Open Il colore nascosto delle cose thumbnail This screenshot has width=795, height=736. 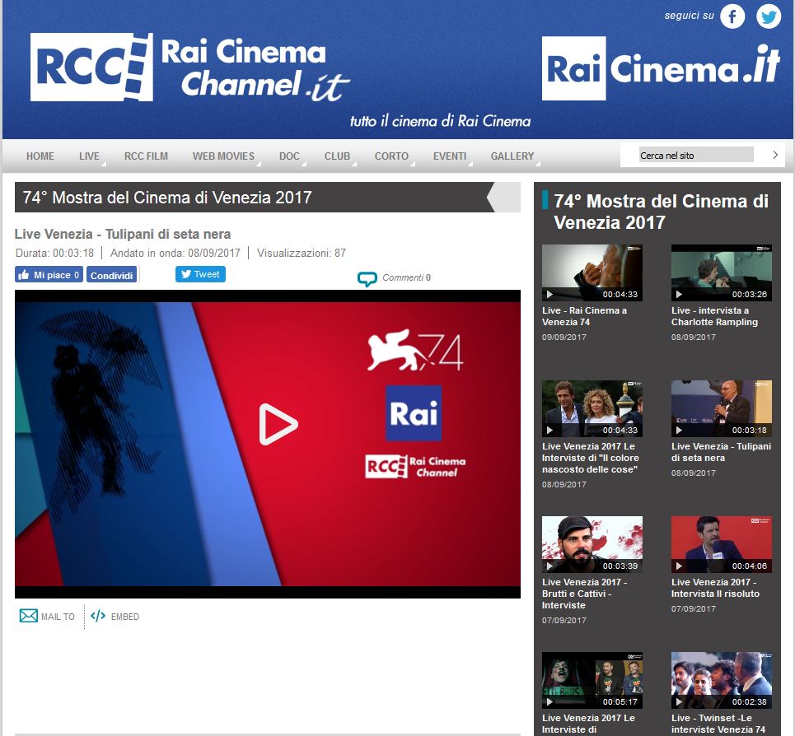click(x=592, y=409)
